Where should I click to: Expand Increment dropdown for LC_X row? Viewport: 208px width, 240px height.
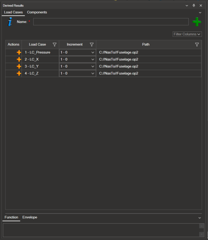pyautogui.click(x=93, y=59)
